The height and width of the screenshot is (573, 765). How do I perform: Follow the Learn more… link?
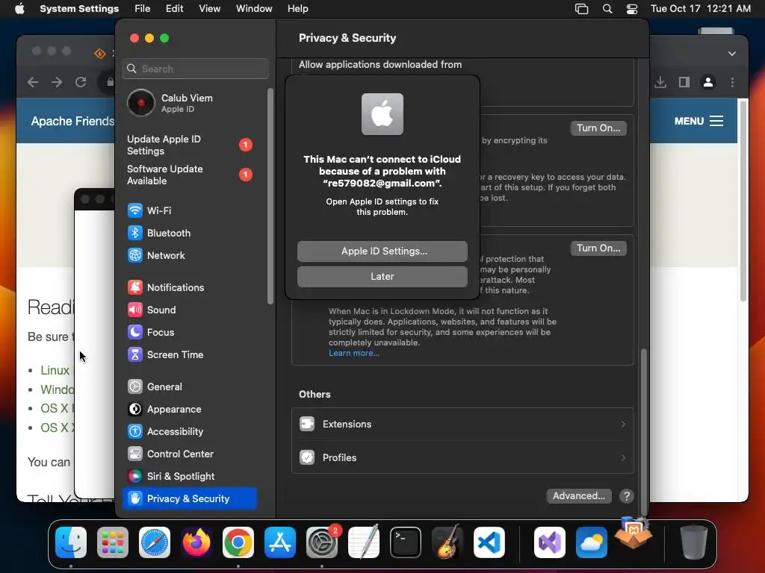click(x=353, y=353)
